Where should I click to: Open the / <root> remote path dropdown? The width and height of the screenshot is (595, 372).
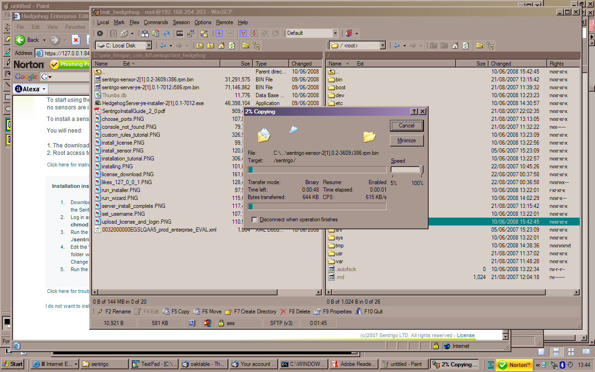point(383,46)
